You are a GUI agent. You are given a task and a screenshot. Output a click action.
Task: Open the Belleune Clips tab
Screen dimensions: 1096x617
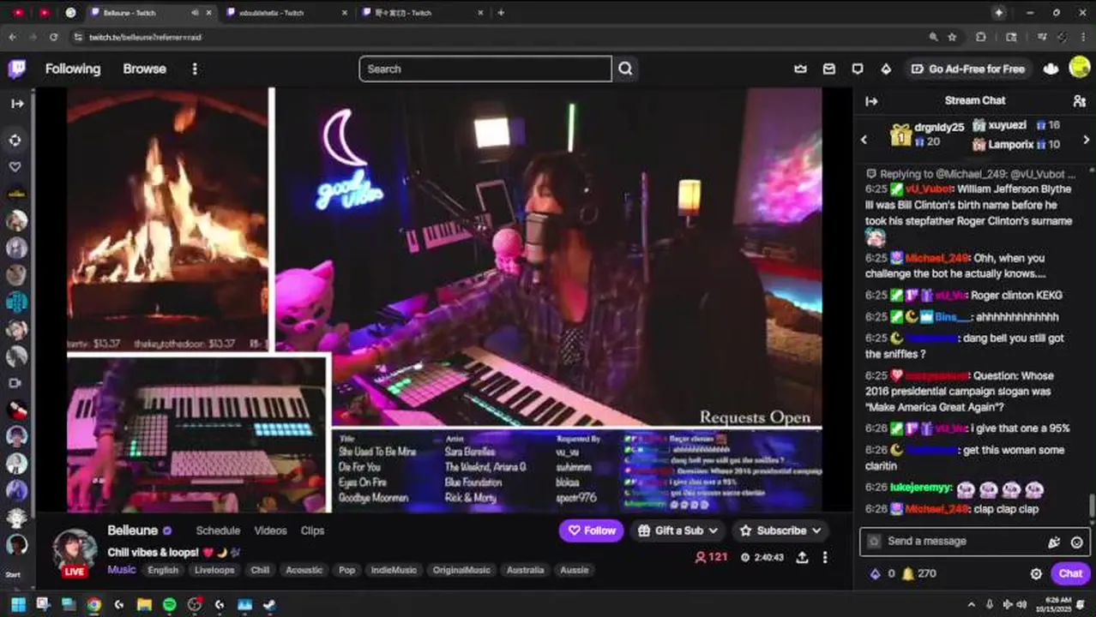(312, 530)
